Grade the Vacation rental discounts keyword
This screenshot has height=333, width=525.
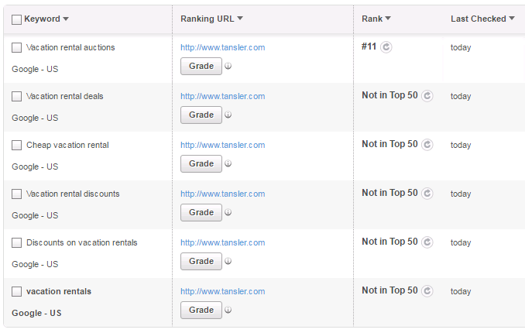201,212
